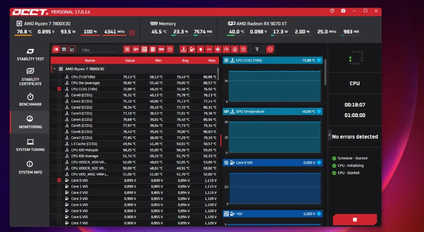Click info dot on CPU CCD1 graph
Viewport: 424px width, 232px height.
click(319, 60)
